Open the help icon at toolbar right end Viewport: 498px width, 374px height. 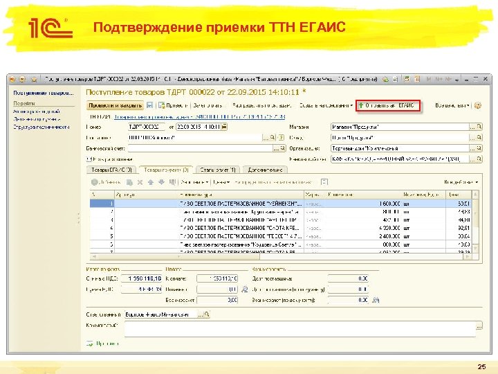(478, 105)
